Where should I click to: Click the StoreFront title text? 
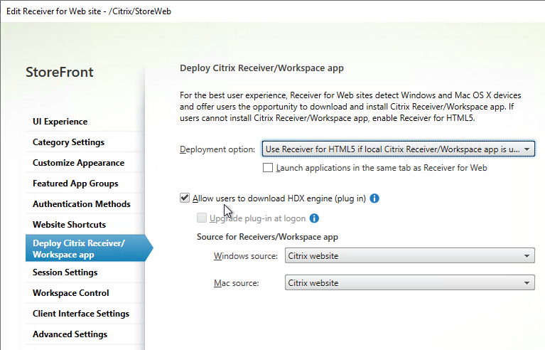[60, 72]
